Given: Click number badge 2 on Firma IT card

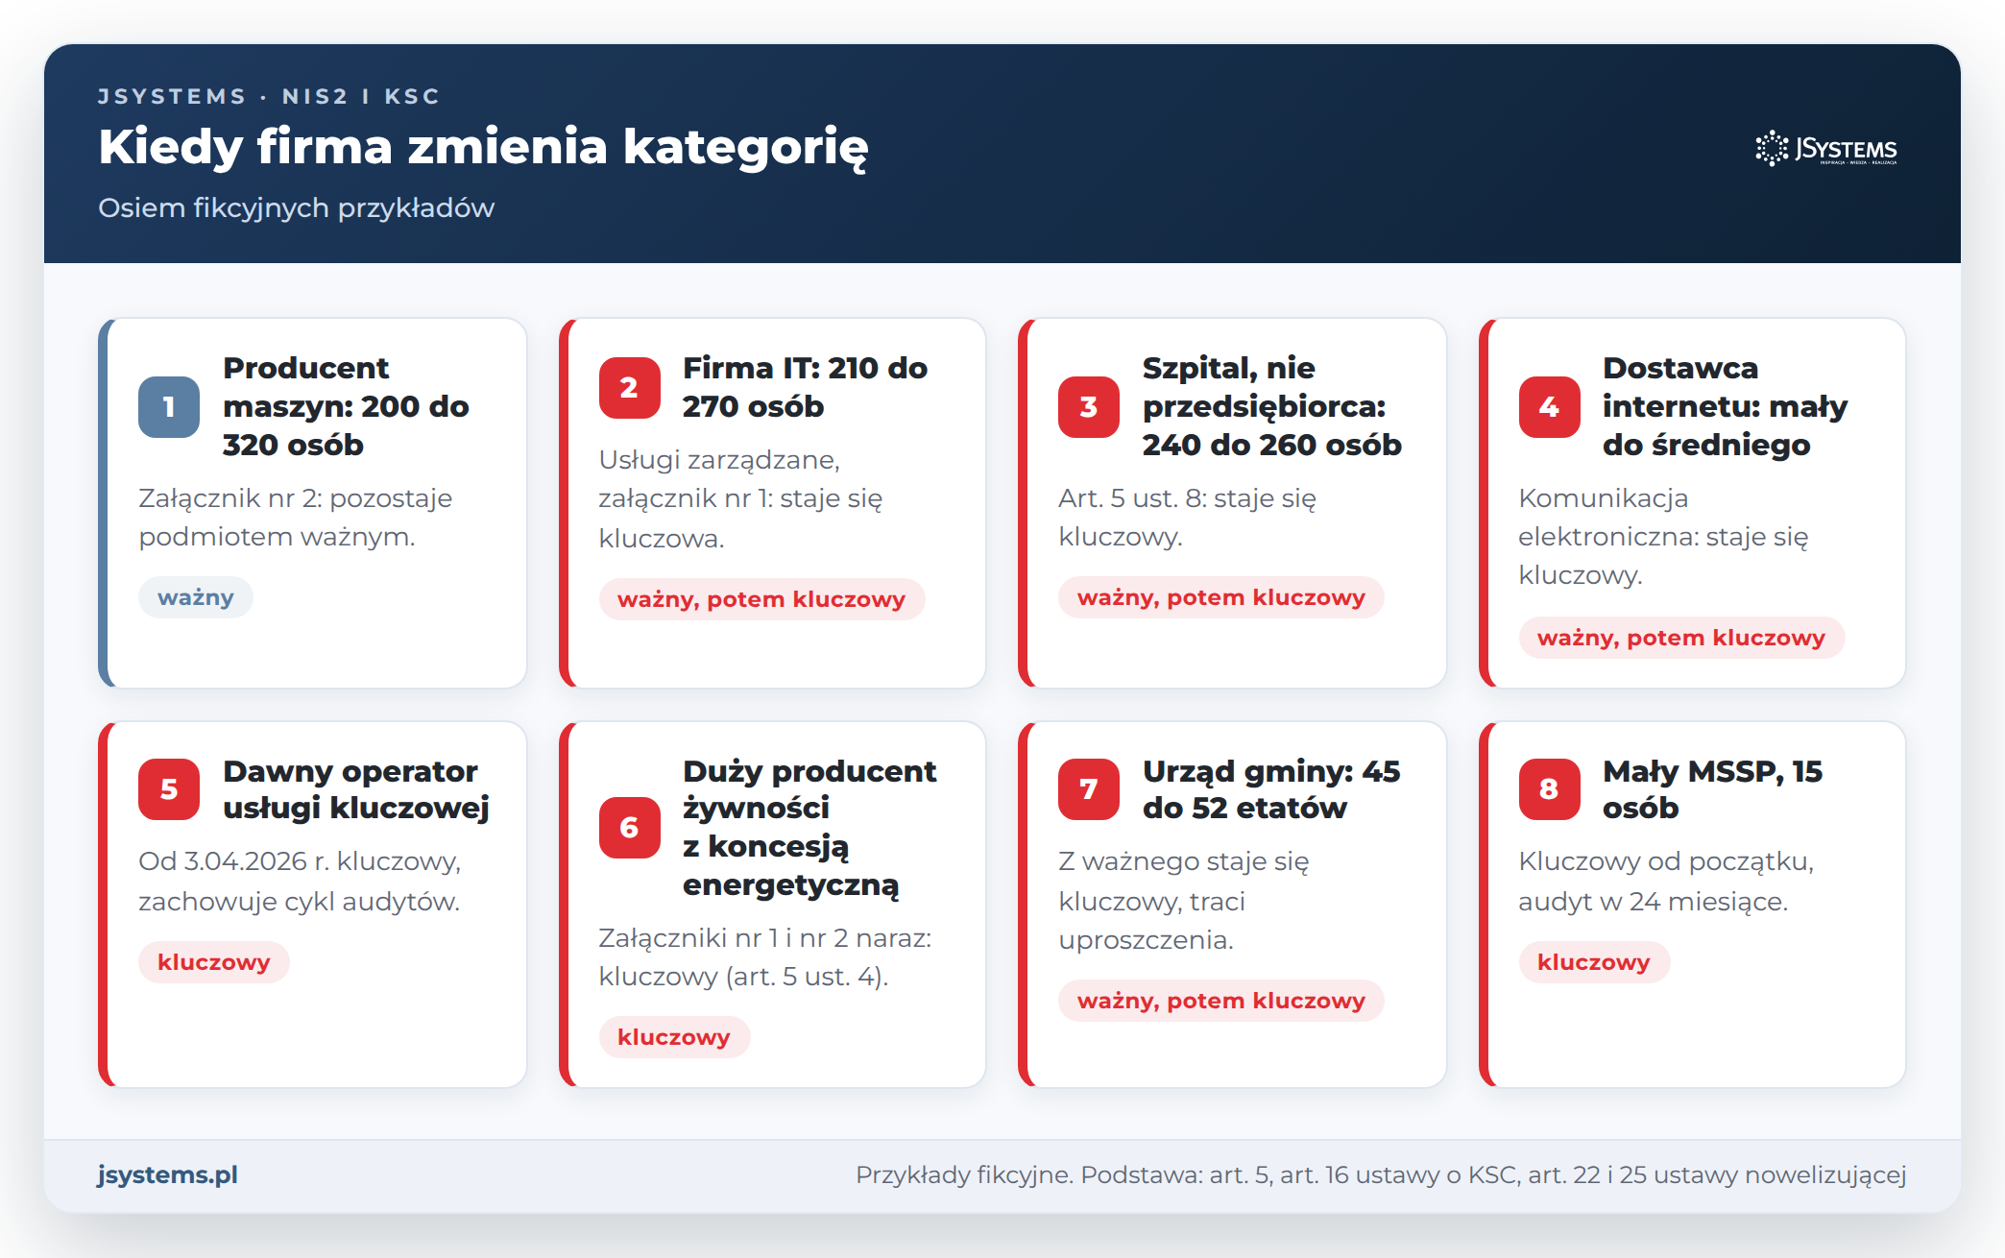Looking at the screenshot, I should click(629, 388).
